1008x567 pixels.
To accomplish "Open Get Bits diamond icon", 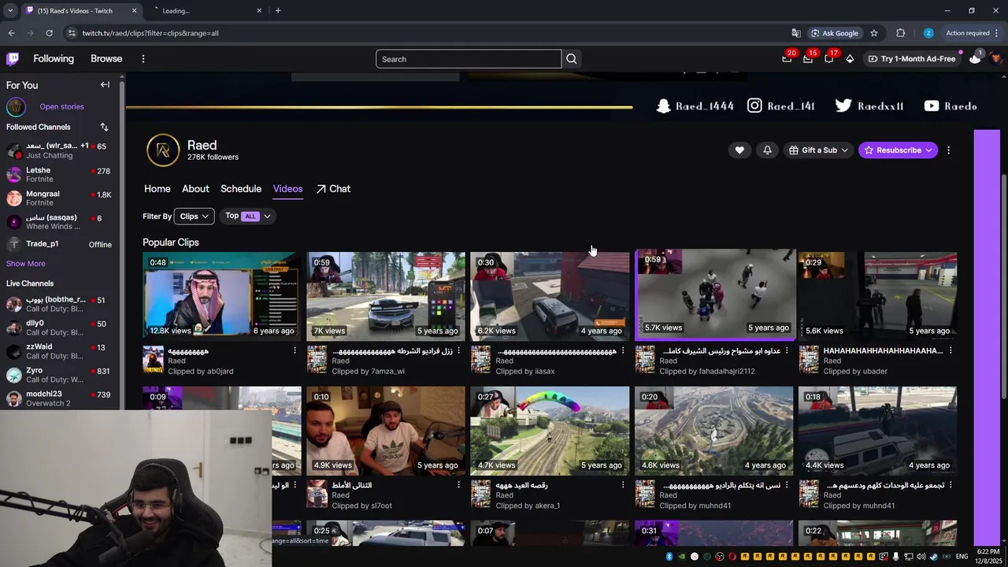I will click(x=850, y=59).
